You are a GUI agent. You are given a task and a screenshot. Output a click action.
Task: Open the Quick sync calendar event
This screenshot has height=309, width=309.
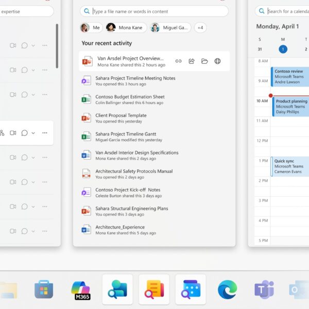pos(289,166)
